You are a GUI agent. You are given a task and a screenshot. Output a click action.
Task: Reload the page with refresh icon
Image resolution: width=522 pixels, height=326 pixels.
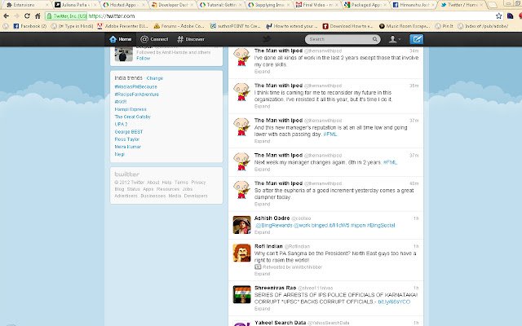click(x=27, y=15)
